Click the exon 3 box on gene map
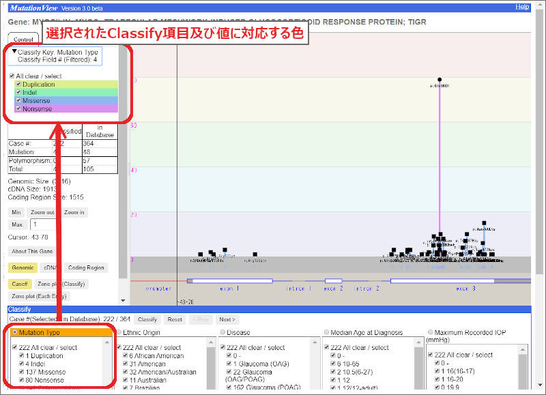 [x=441, y=280]
